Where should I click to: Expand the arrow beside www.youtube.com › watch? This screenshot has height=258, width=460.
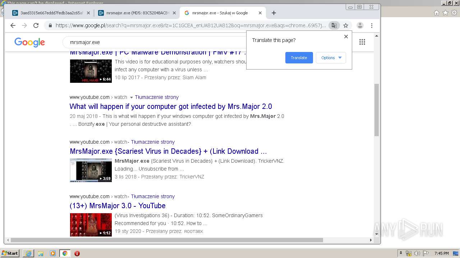pyautogui.click(x=131, y=97)
